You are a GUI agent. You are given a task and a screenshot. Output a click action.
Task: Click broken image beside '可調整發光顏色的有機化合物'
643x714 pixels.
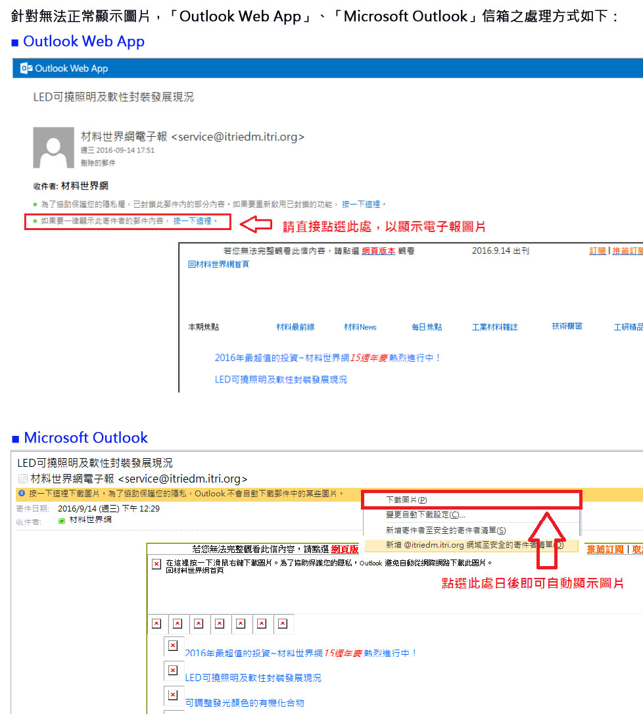tap(173, 695)
